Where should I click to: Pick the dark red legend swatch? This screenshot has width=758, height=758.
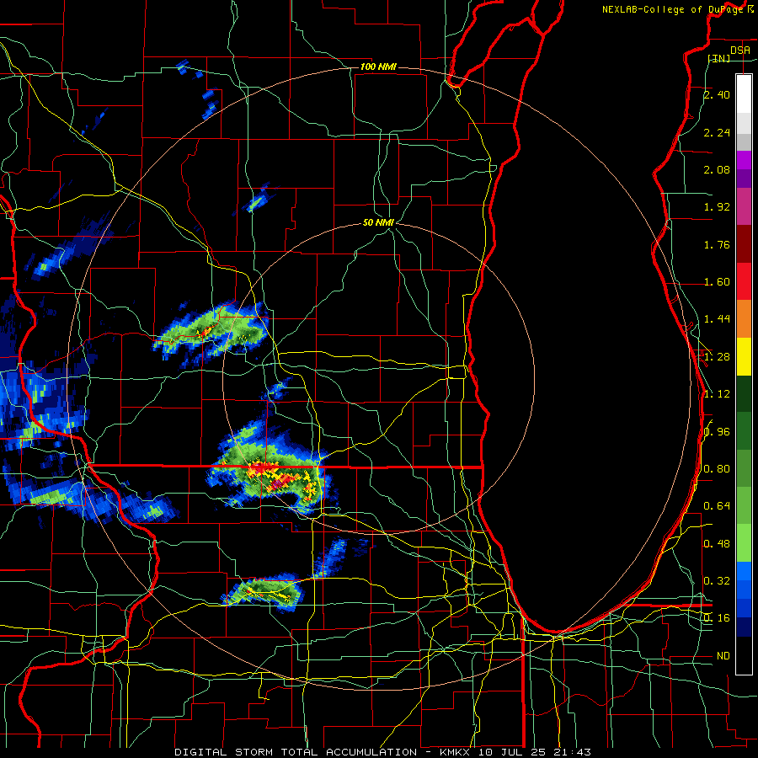744,244
